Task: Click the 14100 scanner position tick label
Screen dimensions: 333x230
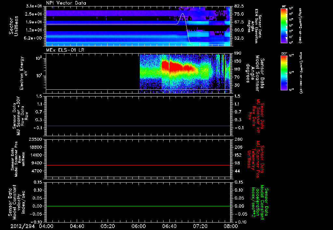Action: [x=35, y=155]
